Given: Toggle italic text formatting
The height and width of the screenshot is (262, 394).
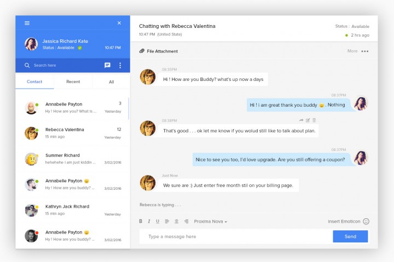Looking at the screenshot, I should 149,222.
